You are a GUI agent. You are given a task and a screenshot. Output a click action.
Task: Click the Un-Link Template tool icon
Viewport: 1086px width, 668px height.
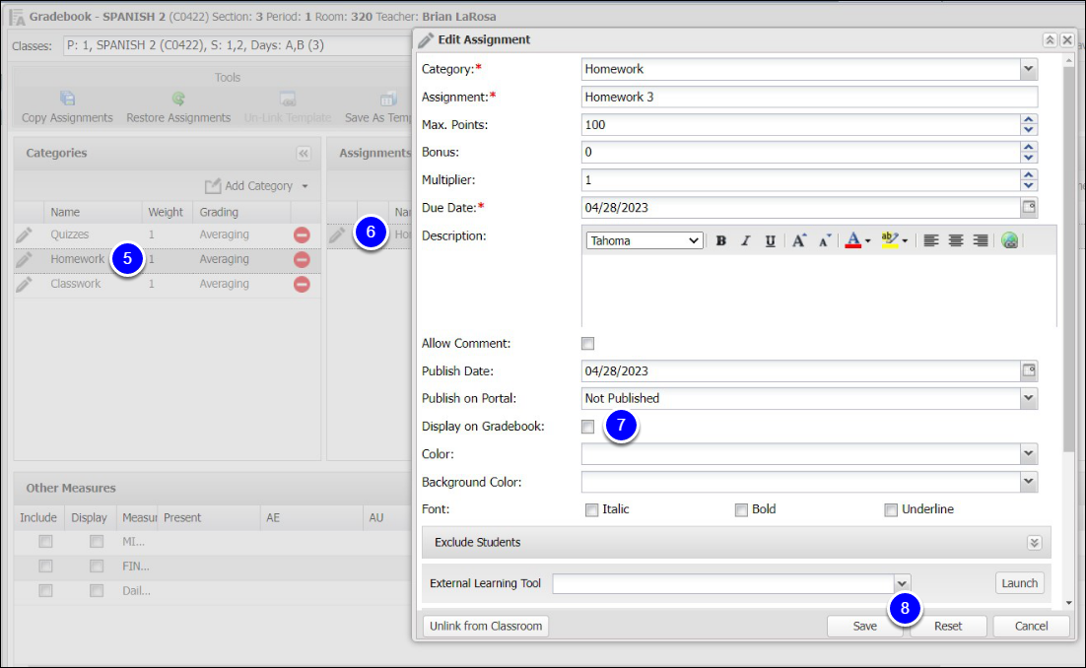click(x=288, y=99)
